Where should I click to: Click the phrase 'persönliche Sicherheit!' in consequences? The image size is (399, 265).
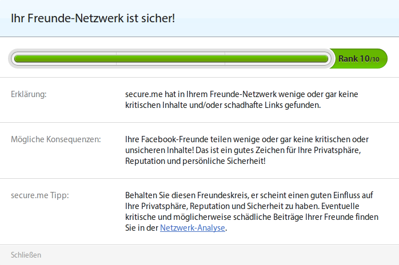224,161
